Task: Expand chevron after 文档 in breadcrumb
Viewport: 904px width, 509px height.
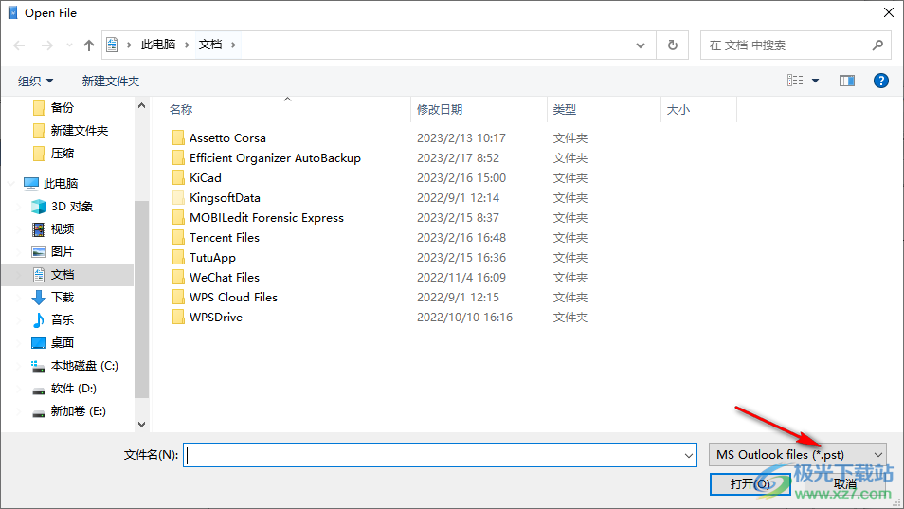Action: pyautogui.click(x=233, y=45)
